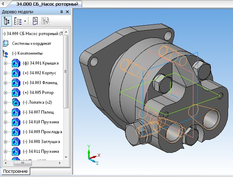Expand the 34.010 Пружина node

(6, 122)
